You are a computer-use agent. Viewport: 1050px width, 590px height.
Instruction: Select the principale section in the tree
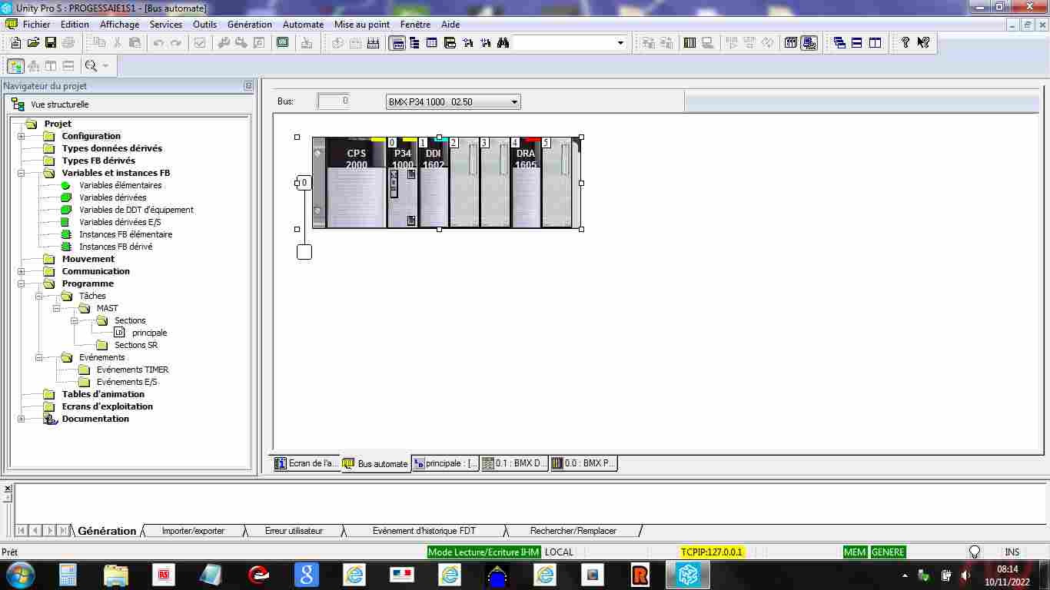point(149,333)
